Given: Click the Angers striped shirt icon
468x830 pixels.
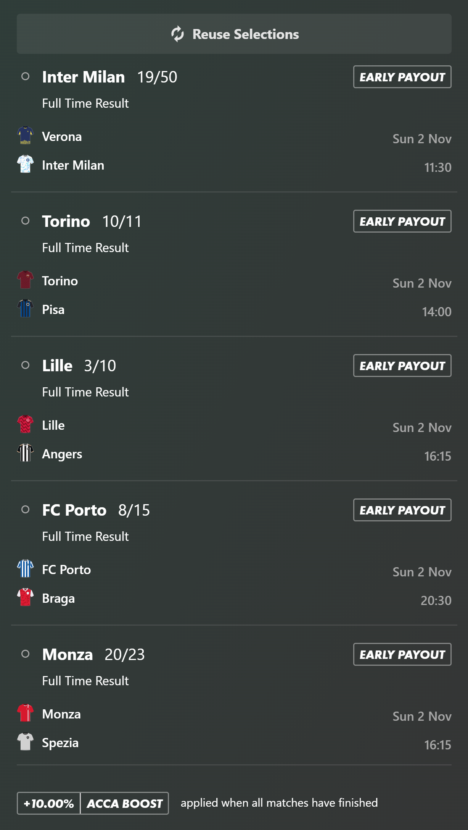Looking at the screenshot, I should [x=26, y=453].
